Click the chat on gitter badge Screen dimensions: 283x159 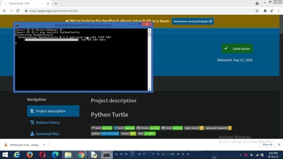(146, 133)
